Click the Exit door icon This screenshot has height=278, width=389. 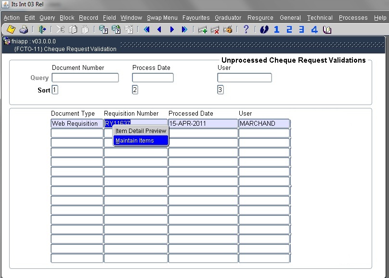tap(42, 29)
